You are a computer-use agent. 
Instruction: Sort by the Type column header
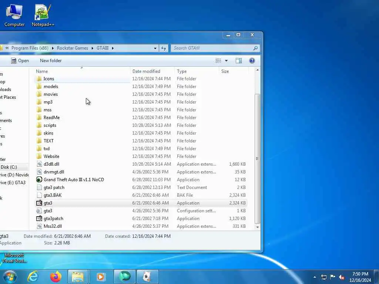coord(197,71)
